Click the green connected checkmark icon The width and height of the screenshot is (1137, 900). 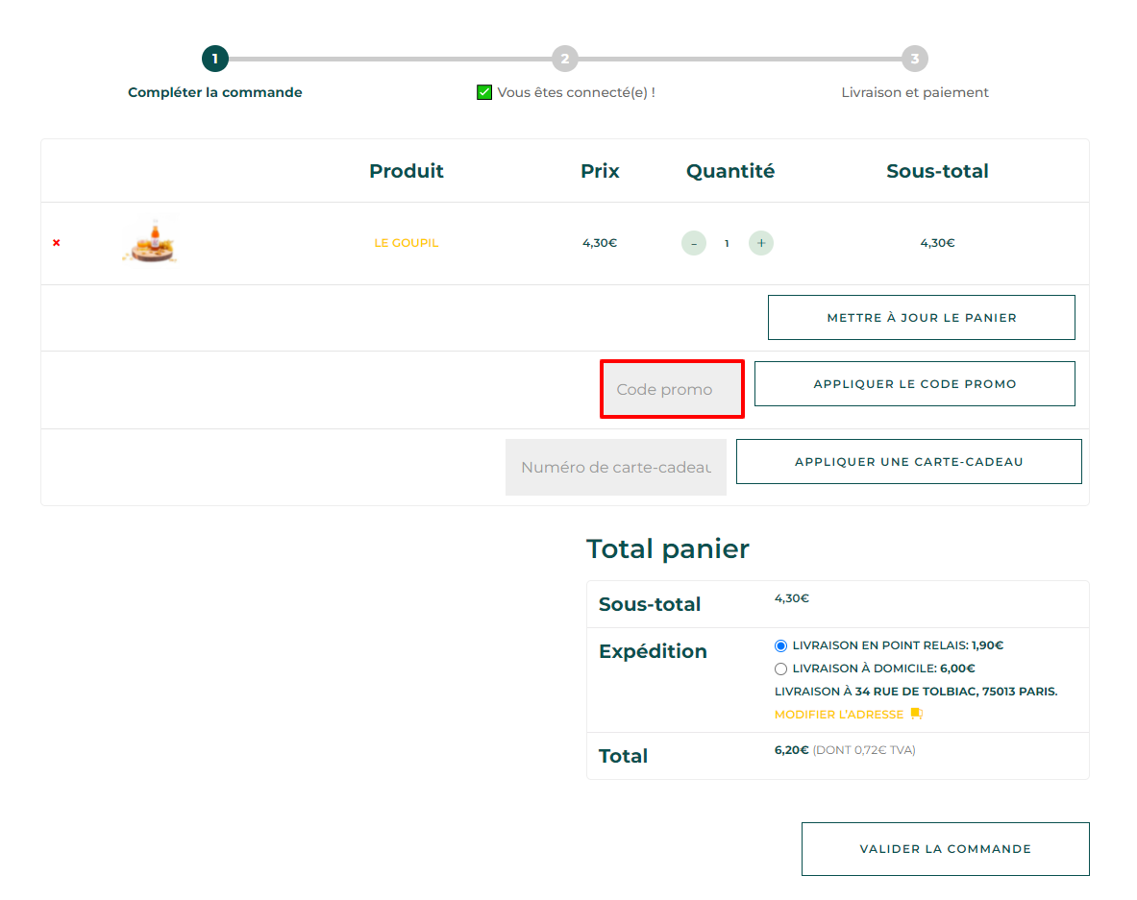pyautogui.click(x=484, y=92)
